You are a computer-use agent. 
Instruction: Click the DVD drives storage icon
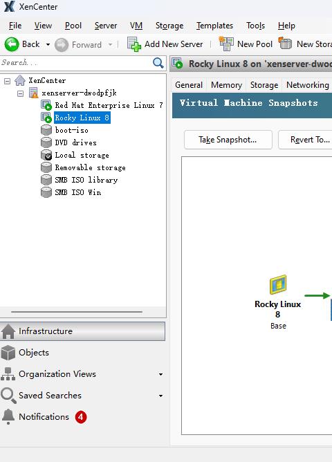coord(46,142)
